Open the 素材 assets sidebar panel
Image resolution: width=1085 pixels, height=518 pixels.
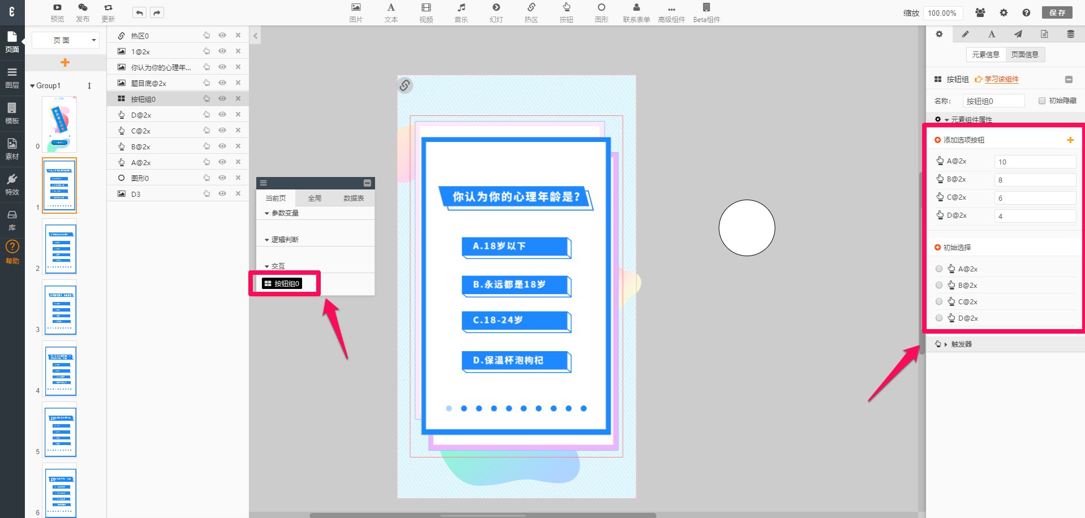pos(12,149)
